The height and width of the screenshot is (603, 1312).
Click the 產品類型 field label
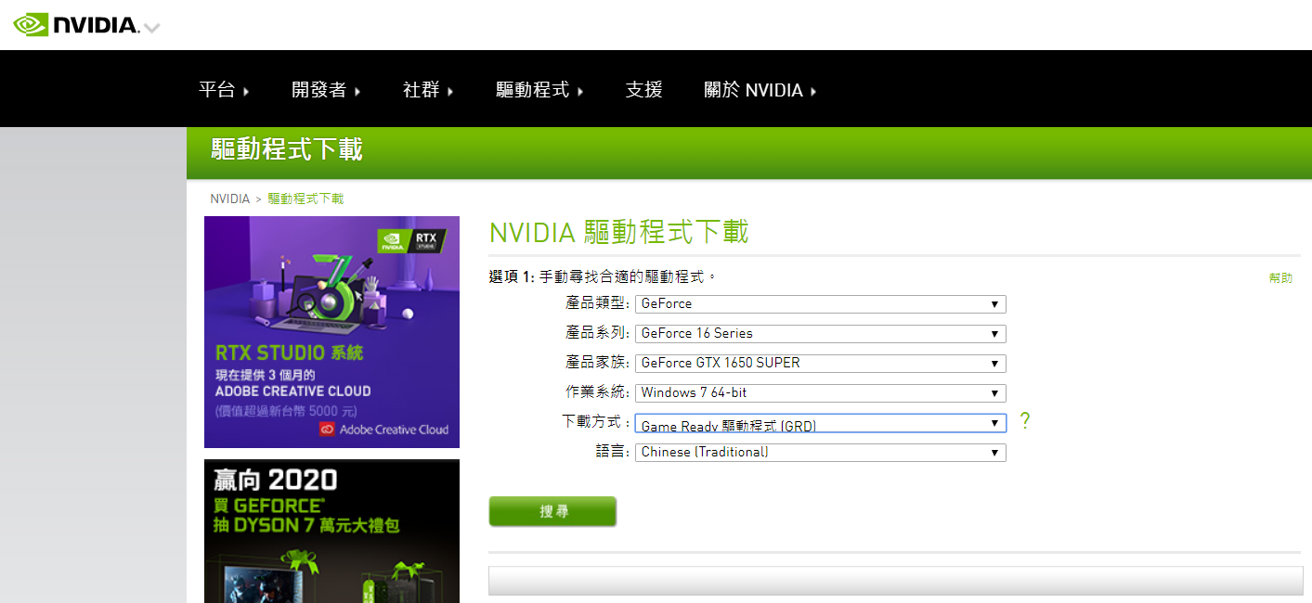click(x=598, y=303)
